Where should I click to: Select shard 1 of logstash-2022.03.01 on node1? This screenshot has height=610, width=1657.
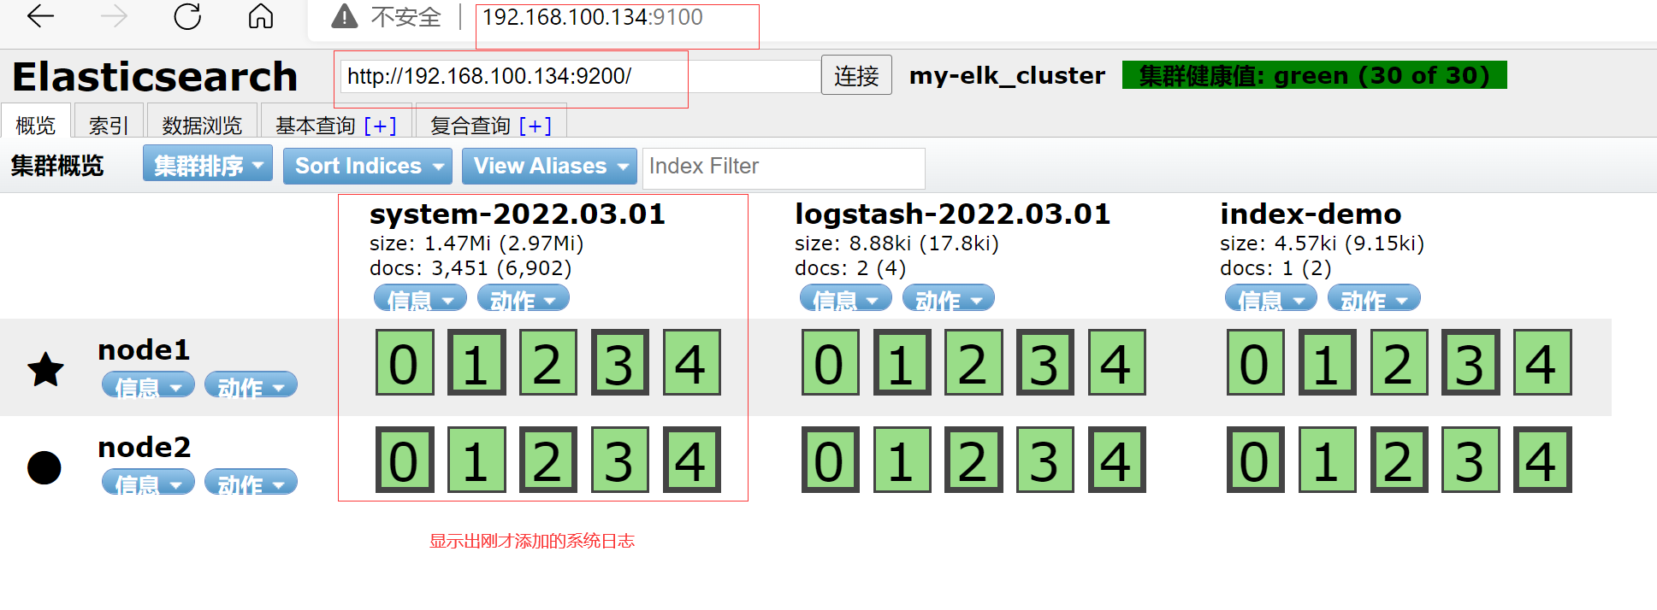coord(902,362)
